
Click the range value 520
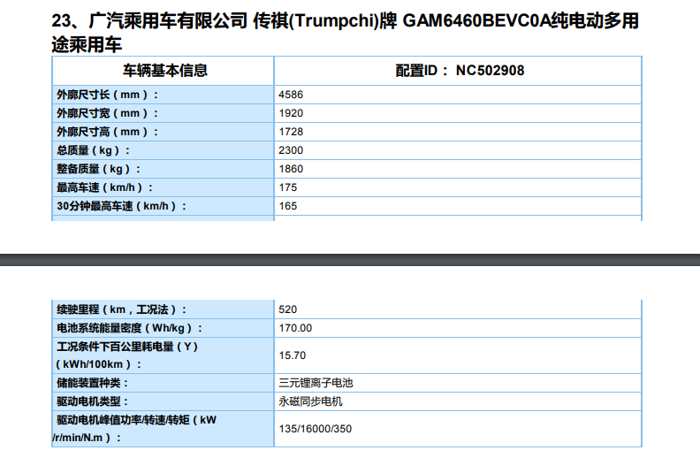(288, 309)
